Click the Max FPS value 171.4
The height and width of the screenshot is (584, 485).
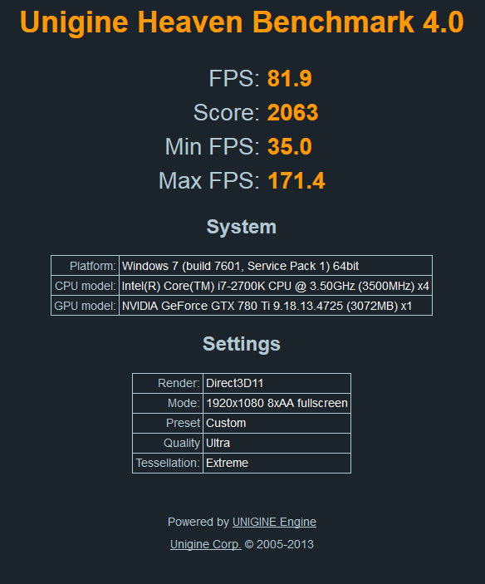click(x=296, y=180)
